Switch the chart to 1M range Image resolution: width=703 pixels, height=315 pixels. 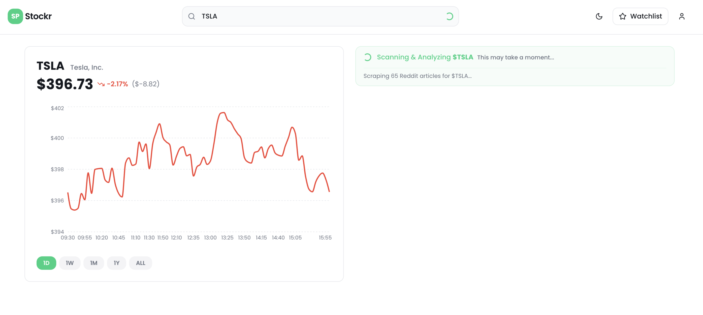93,263
